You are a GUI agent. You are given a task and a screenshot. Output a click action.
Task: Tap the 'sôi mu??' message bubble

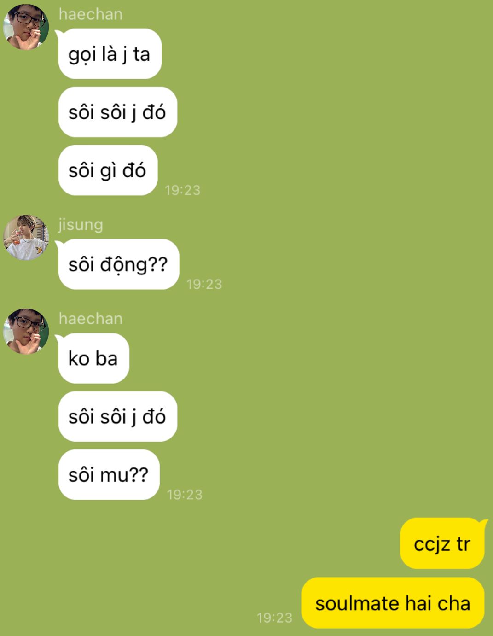(x=109, y=474)
